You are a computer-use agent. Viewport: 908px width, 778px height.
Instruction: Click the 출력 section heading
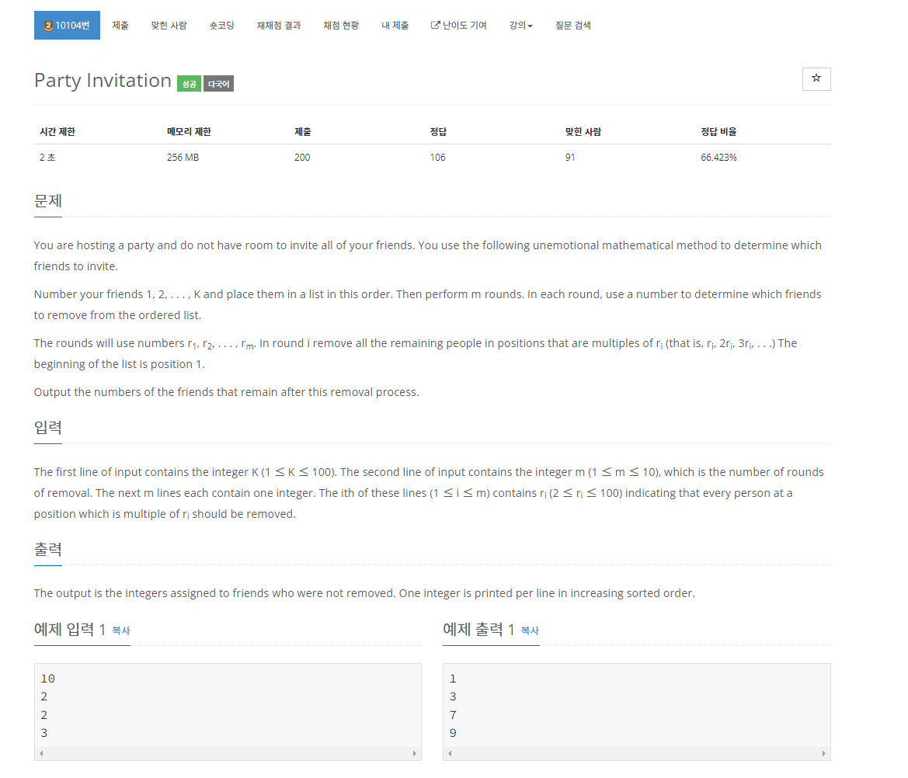48,549
